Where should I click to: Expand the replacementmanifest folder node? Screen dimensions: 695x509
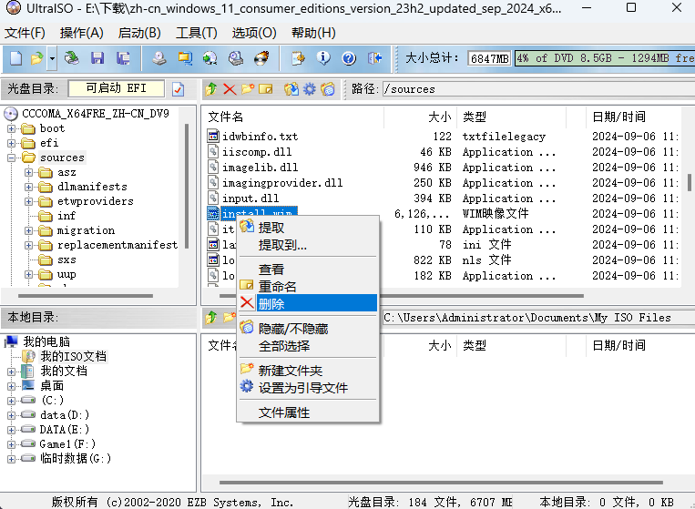point(29,246)
